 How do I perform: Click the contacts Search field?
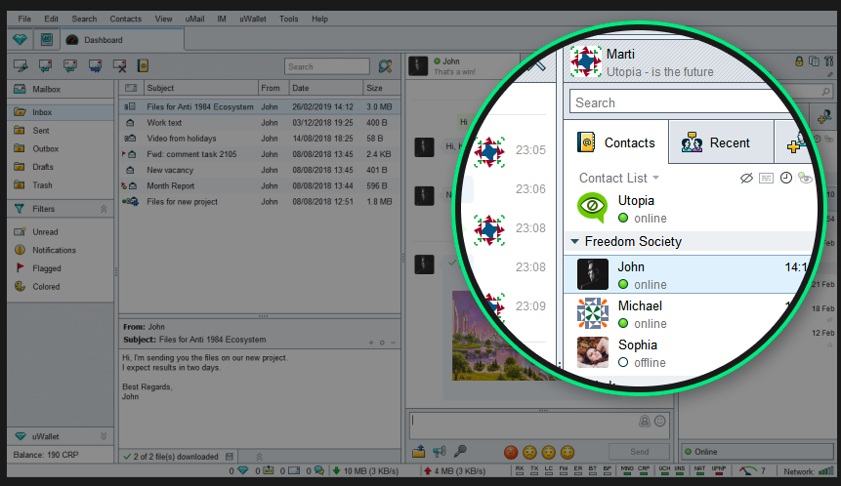point(681,102)
